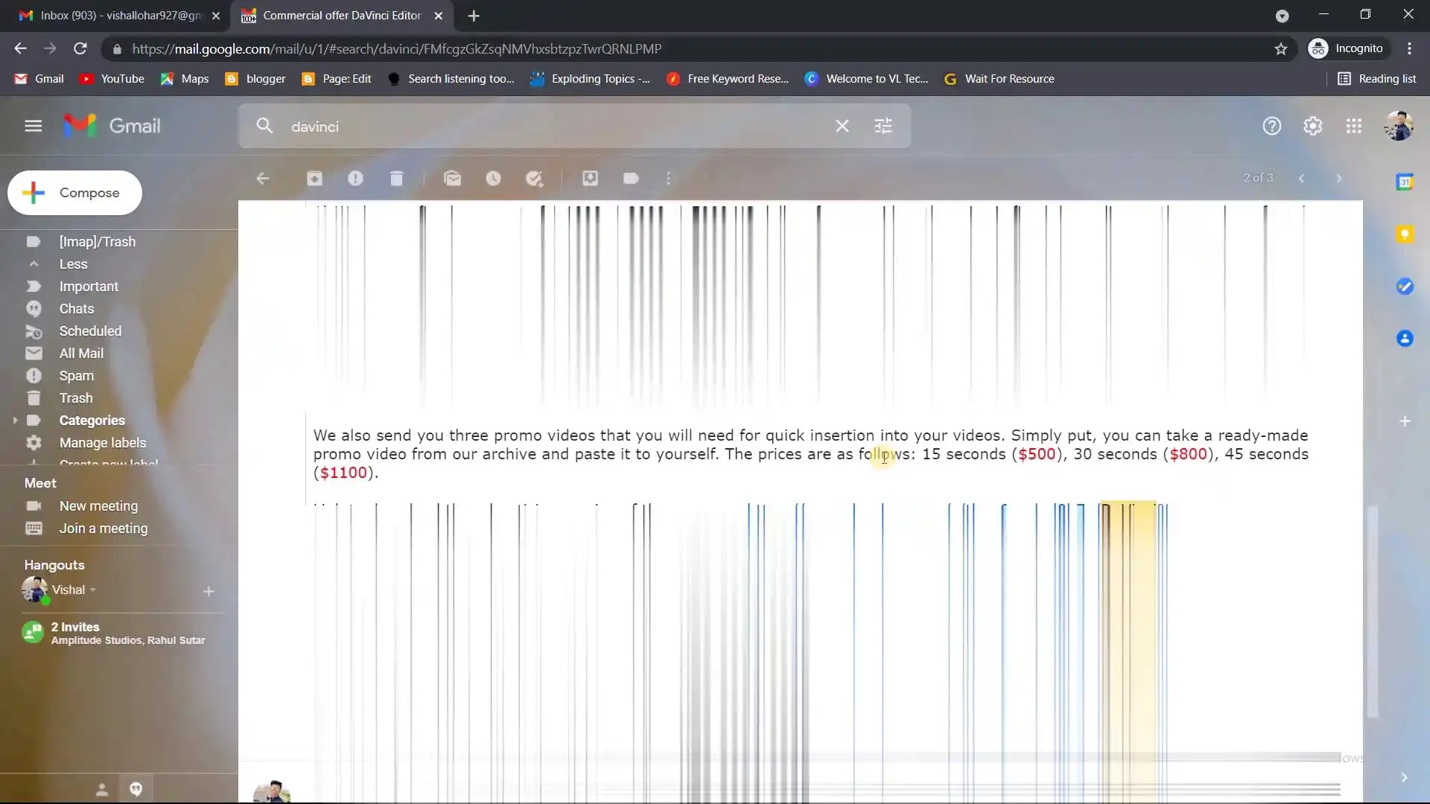Snooze this email with clock icon
The height and width of the screenshot is (804, 1430).
point(493,179)
